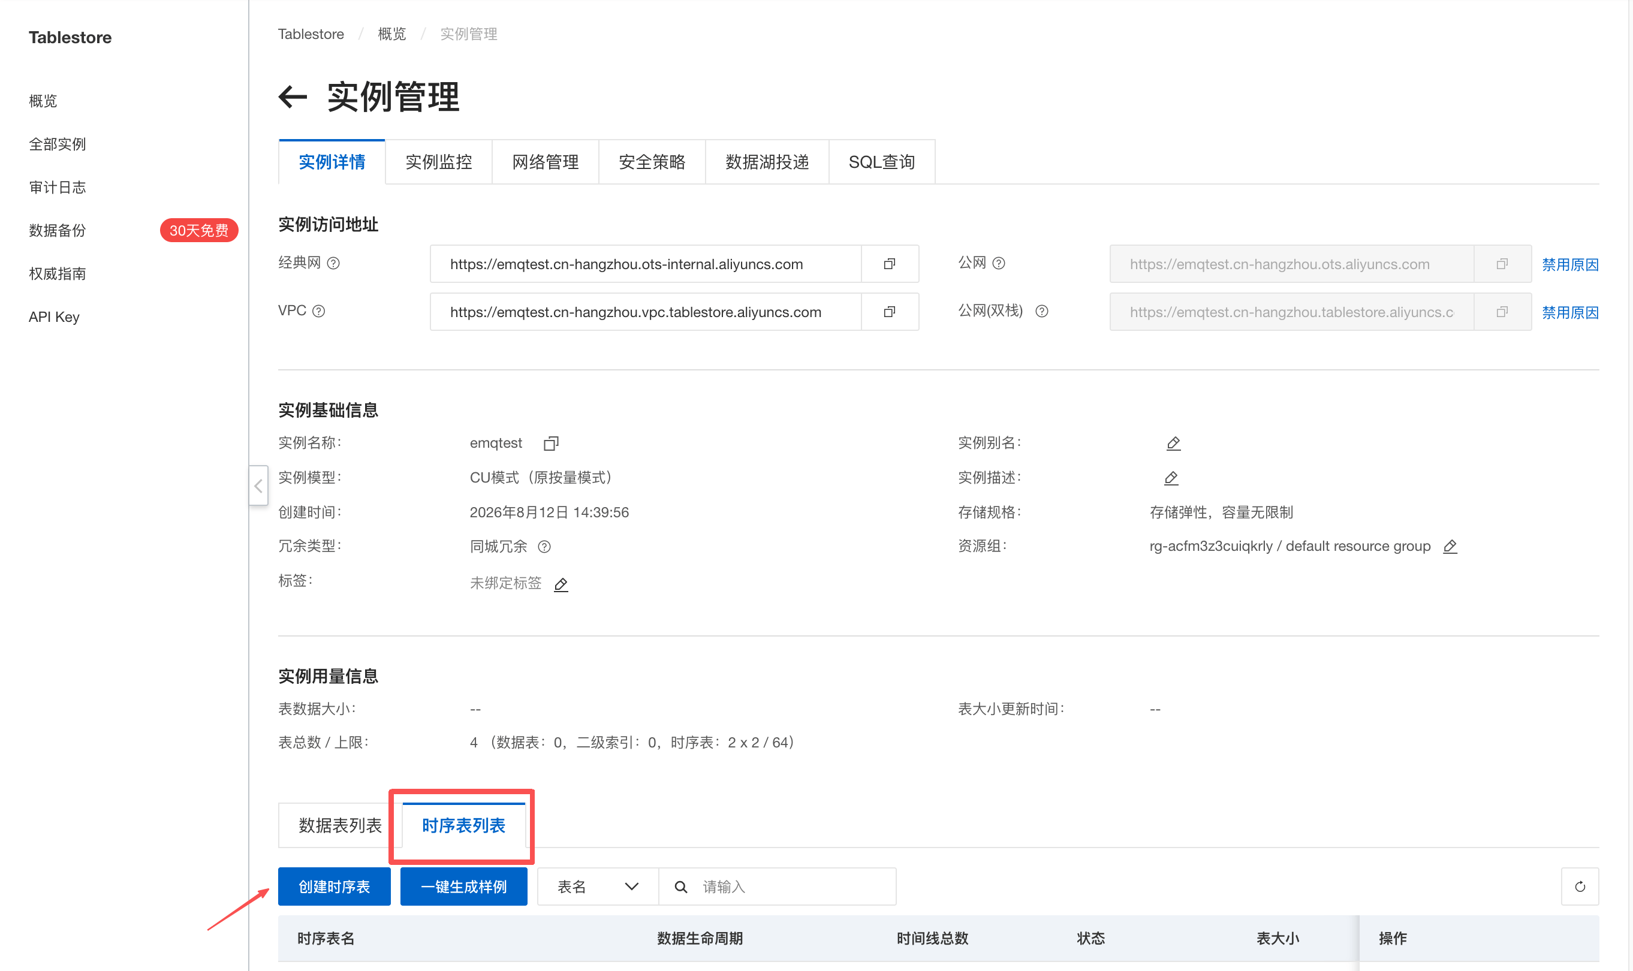Click the 状态 column header

[1090, 938]
